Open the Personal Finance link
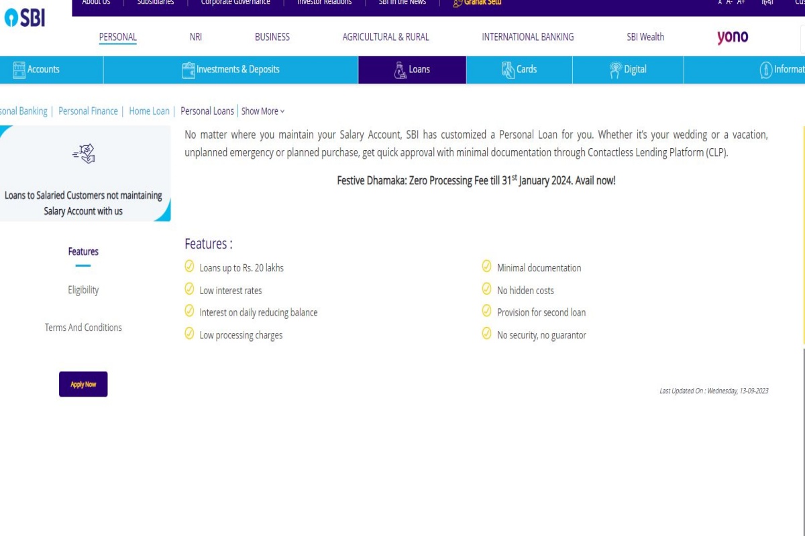Screen dimensions: 805x536 pos(88,111)
